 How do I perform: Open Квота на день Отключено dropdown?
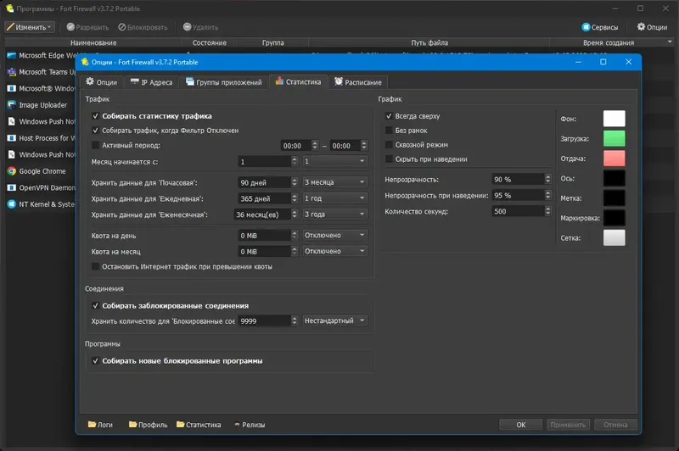click(335, 235)
